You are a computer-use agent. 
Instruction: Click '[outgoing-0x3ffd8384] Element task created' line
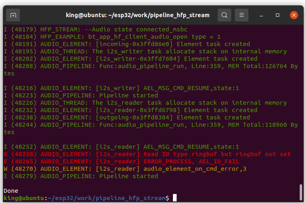[127, 118]
